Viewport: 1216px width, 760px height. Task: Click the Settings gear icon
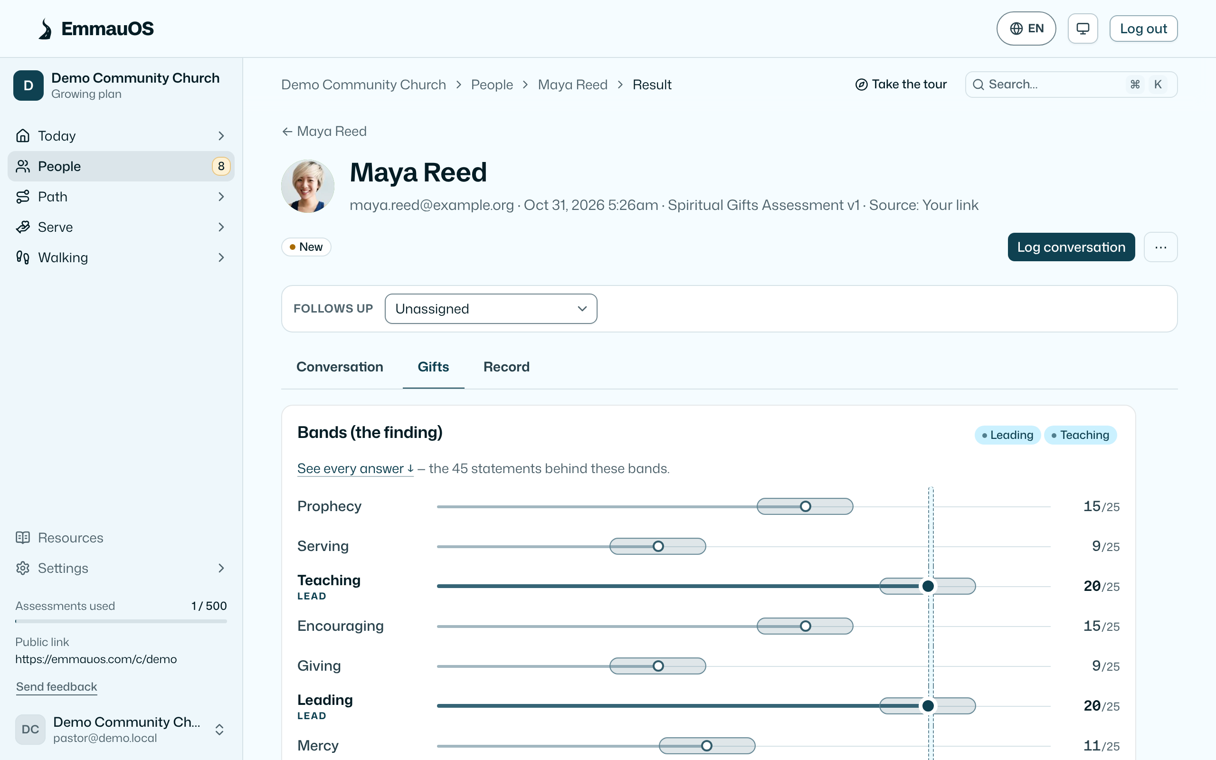click(23, 568)
